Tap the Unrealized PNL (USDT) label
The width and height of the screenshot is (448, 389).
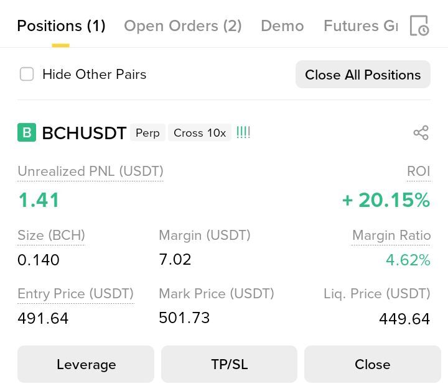(x=90, y=172)
